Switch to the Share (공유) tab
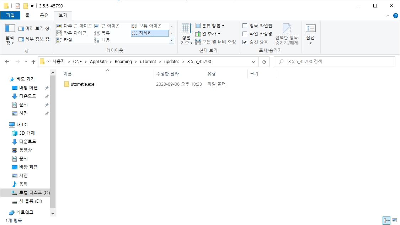Image resolution: width=400 pixels, height=225 pixels. 44,15
